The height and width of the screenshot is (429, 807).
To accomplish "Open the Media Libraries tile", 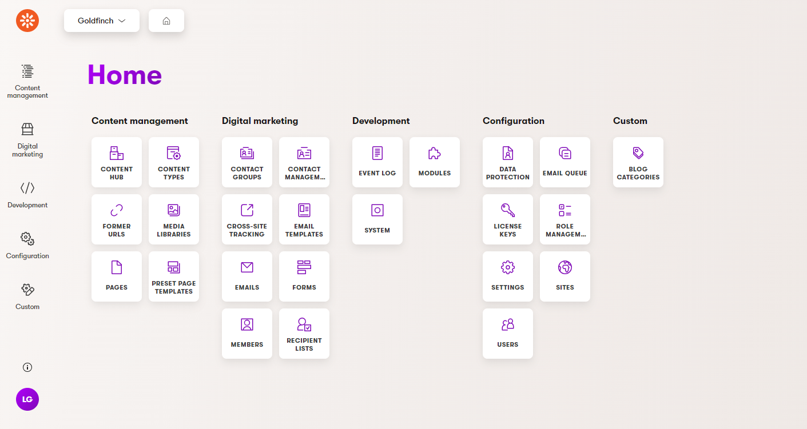I will tap(174, 219).
